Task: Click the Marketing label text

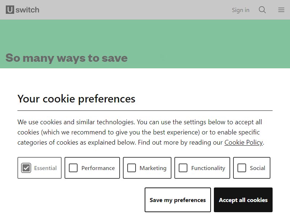Action: pos(153,168)
